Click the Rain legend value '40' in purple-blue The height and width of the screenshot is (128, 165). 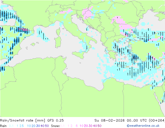click(x=42, y=126)
